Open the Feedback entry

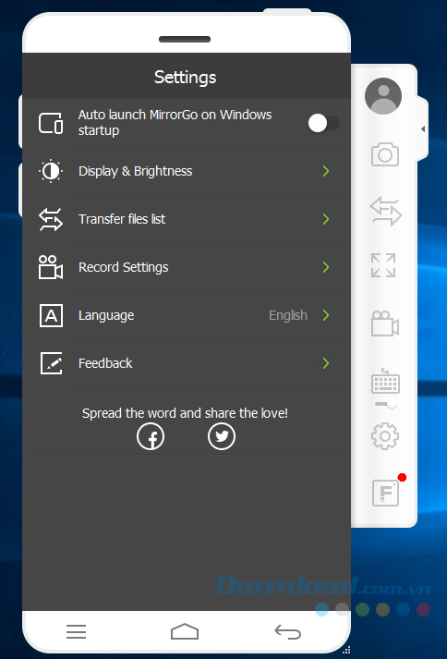coord(187,363)
